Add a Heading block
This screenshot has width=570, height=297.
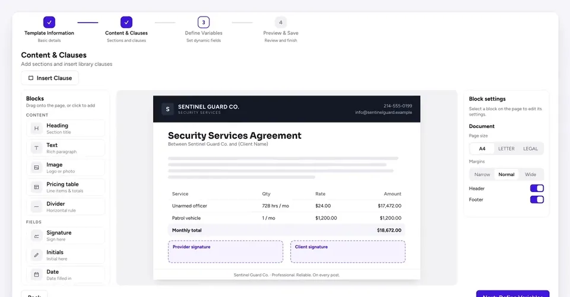click(x=65, y=129)
